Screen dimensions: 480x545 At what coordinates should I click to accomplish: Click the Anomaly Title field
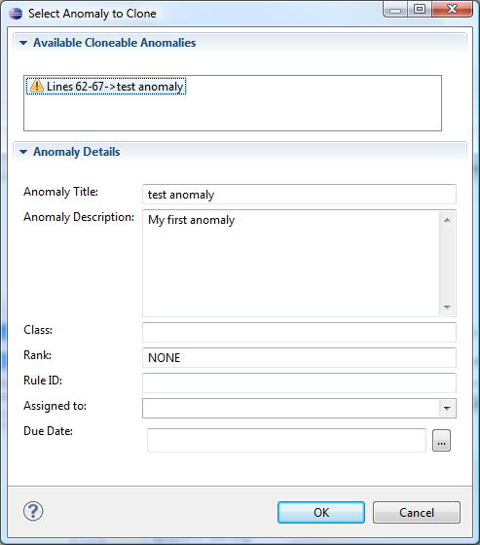[x=299, y=195]
